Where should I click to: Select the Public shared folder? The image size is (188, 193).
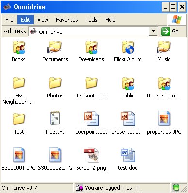click(128, 83)
